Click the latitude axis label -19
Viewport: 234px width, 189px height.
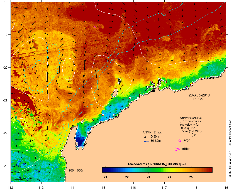click(5, 34)
